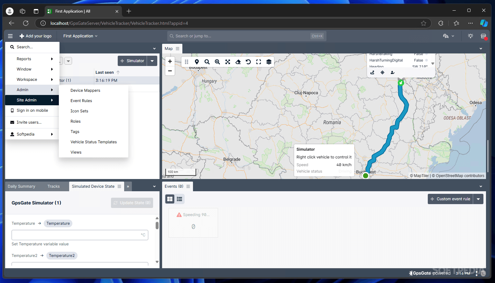
Task: Collapse the Simulated Device State panel chevron
Action: point(154,186)
